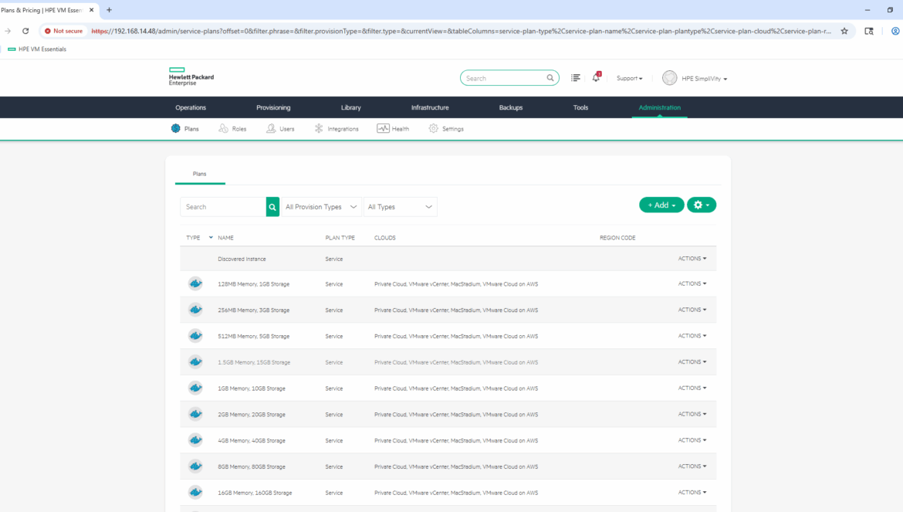Click the notifications bell icon
This screenshot has height=512, width=903.
596,78
